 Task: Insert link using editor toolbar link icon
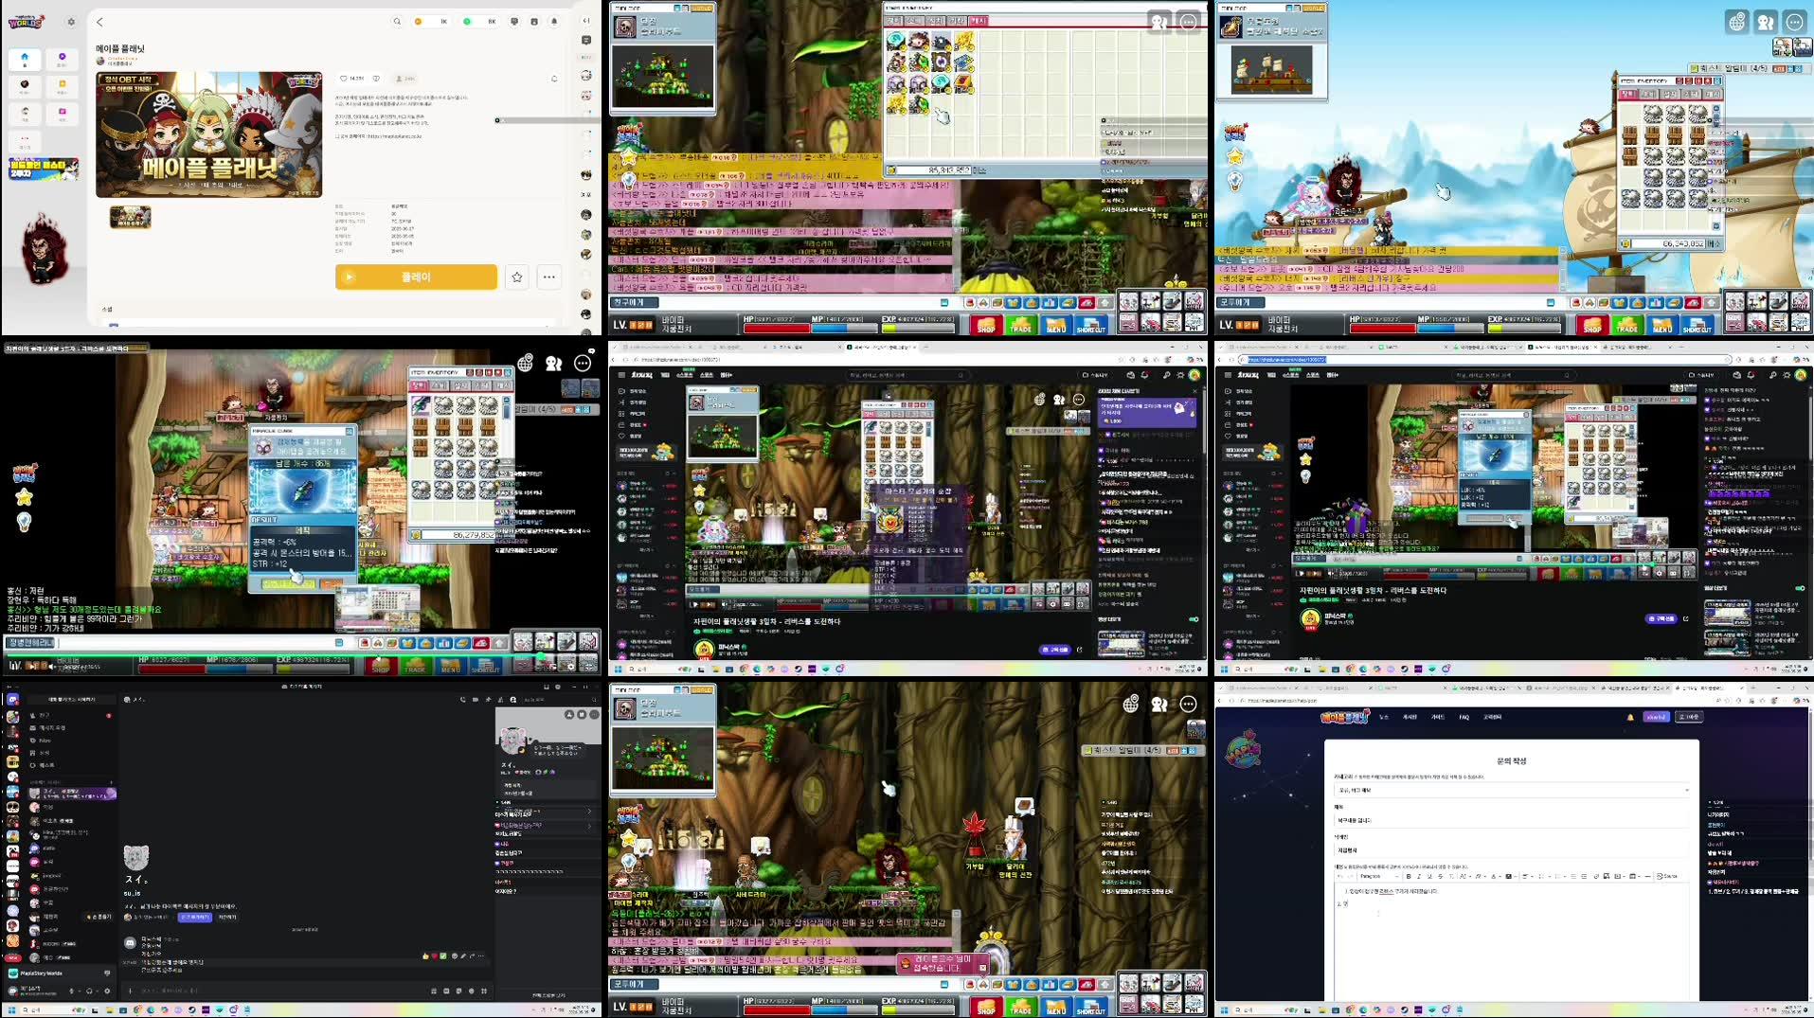coord(1596,876)
